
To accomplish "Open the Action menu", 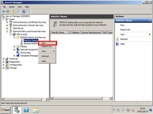I will [12, 7].
